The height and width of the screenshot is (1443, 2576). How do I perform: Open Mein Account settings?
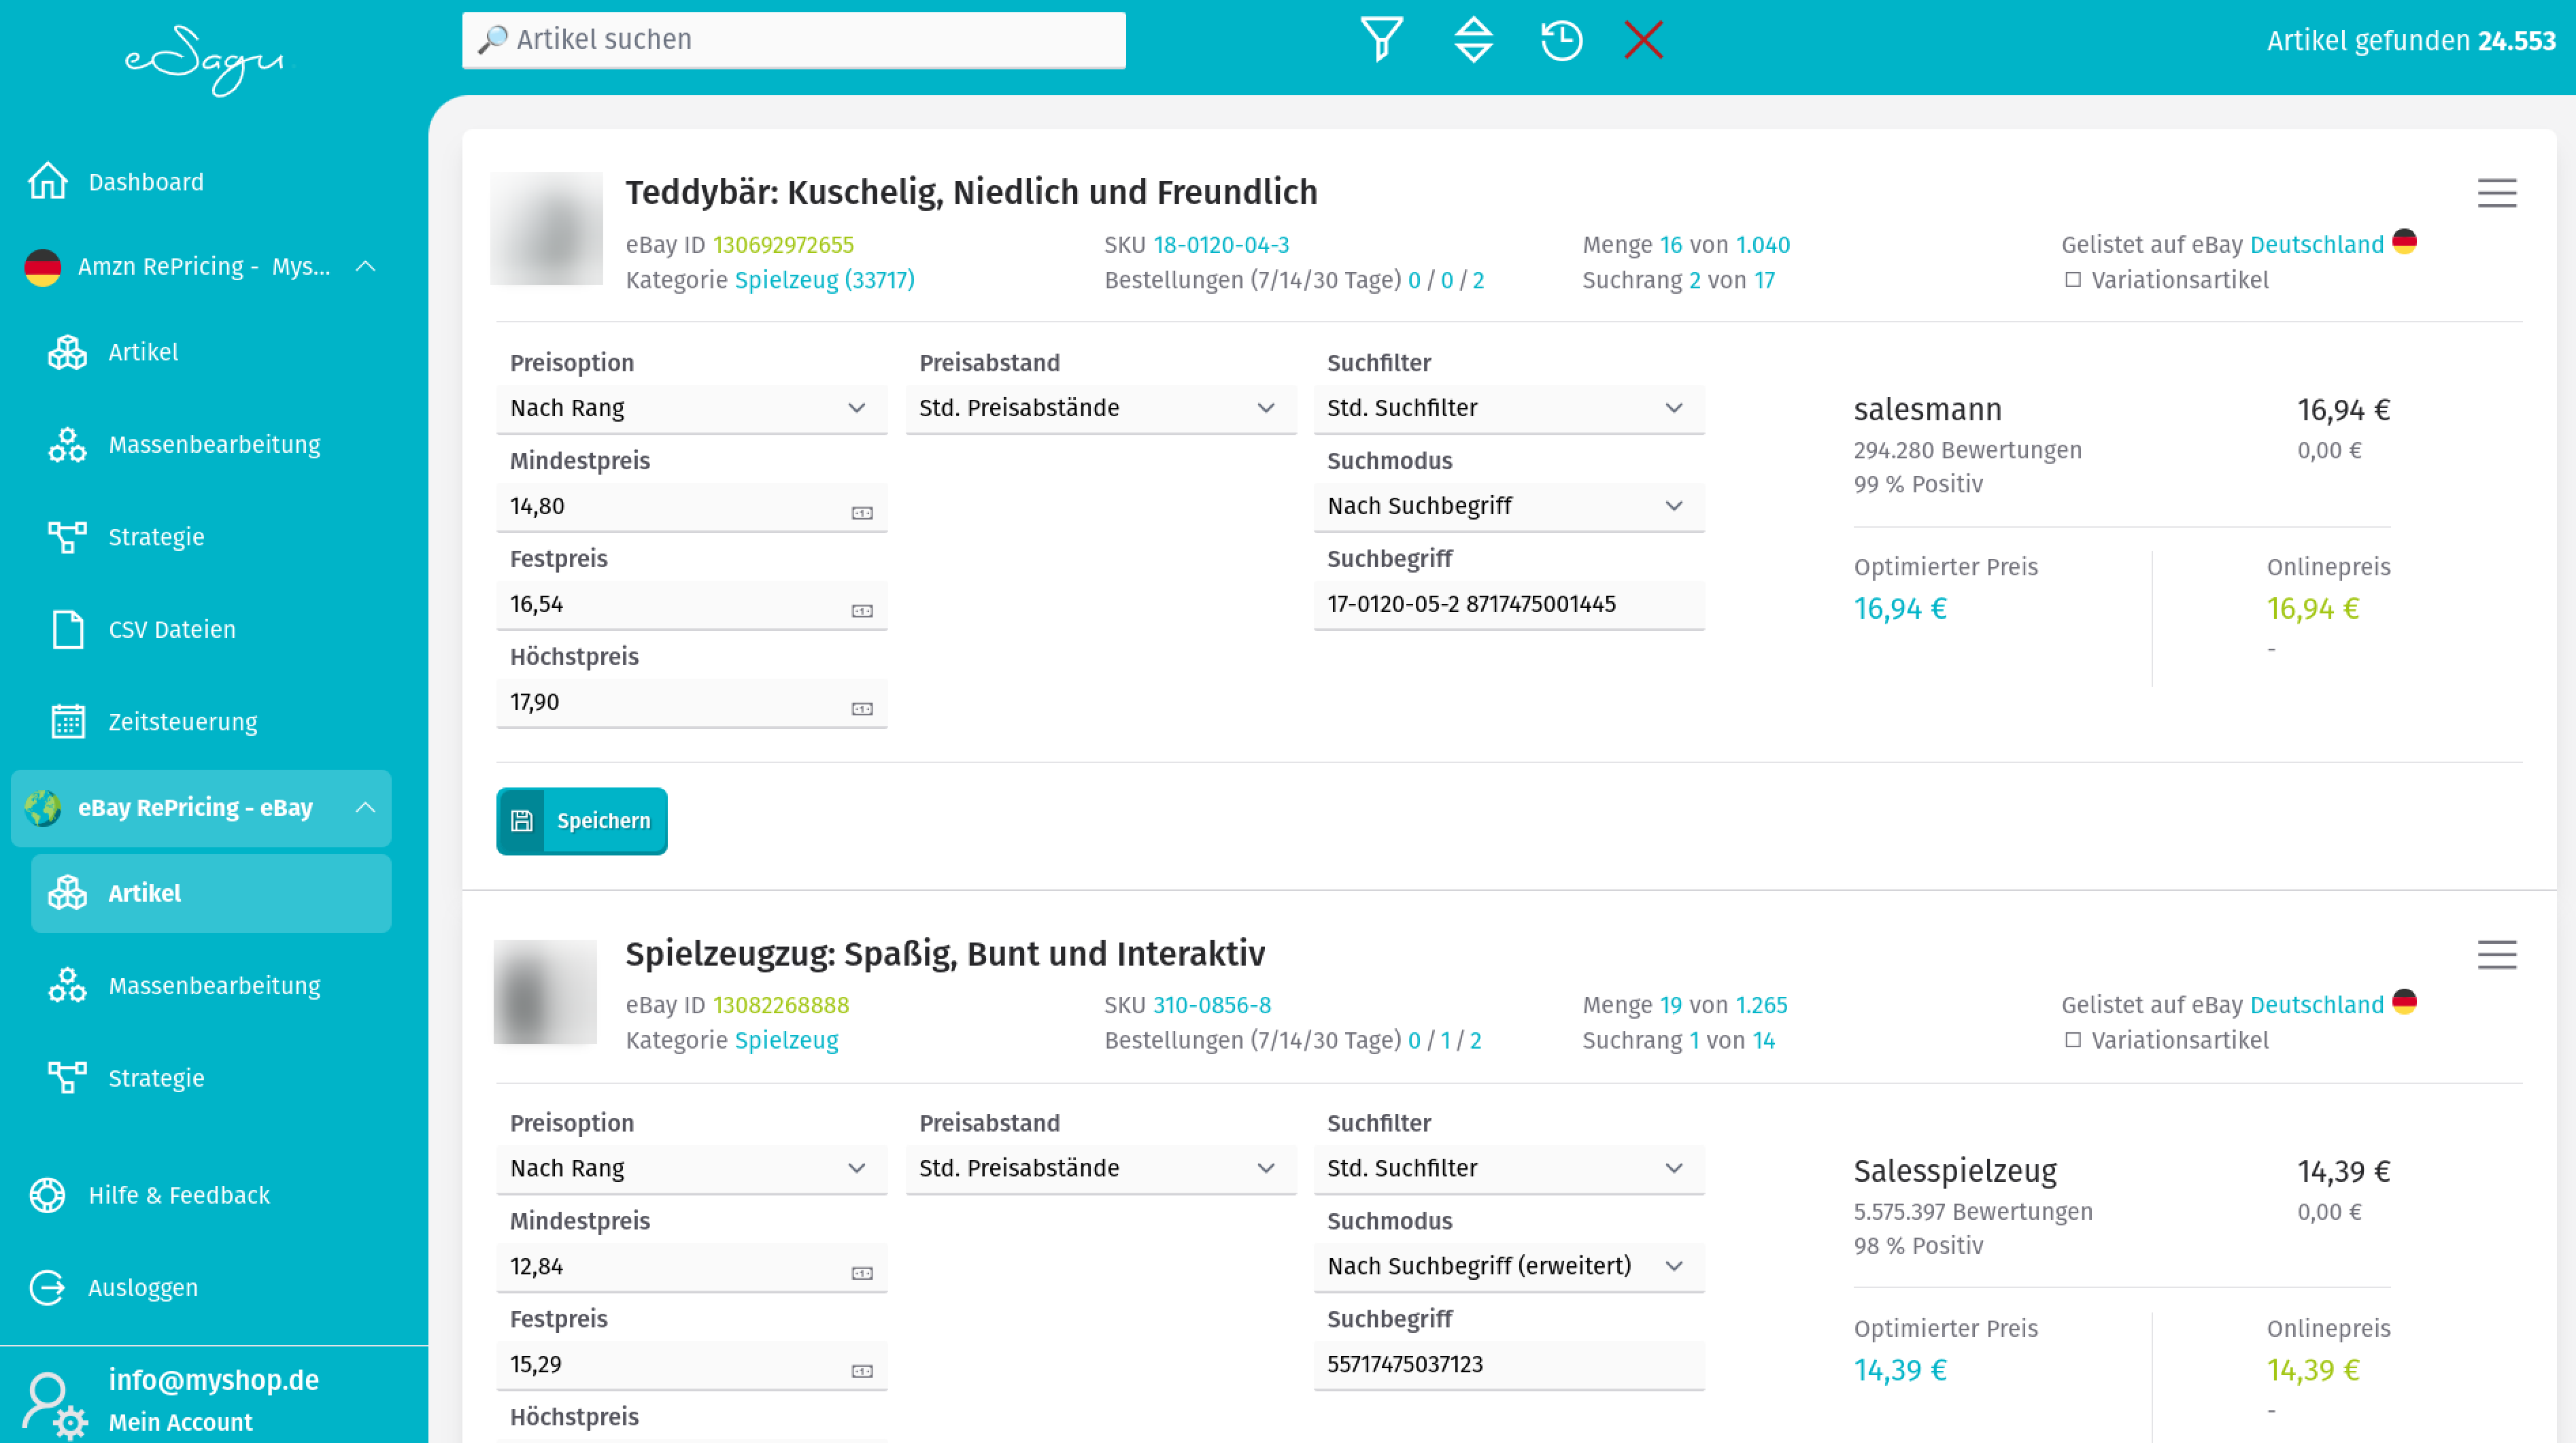pos(180,1422)
